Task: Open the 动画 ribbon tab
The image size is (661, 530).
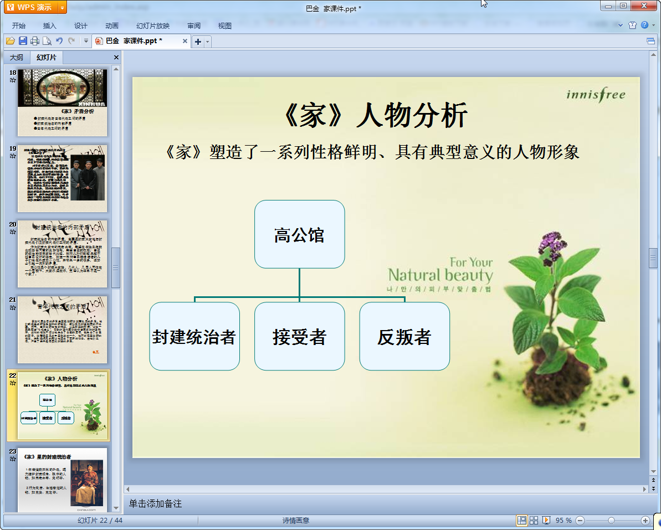Action: [112, 25]
